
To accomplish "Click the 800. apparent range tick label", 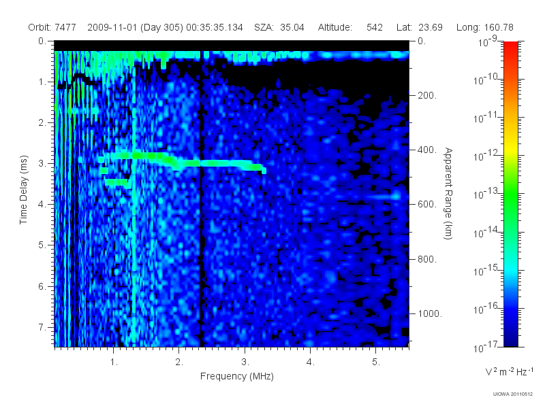I will [427, 259].
